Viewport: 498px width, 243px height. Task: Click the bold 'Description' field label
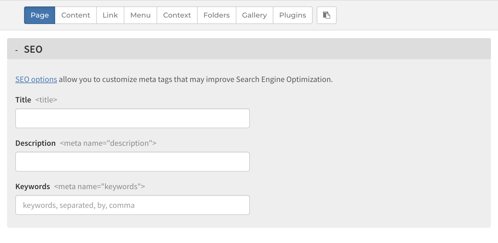pyautogui.click(x=35, y=143)
